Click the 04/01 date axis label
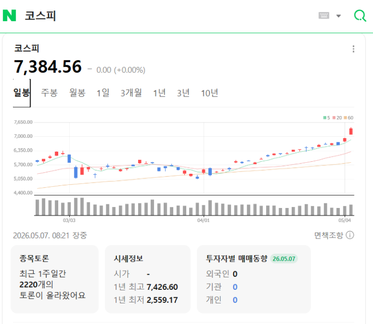This screenshot has width=373, height=324. coord(203,221)
